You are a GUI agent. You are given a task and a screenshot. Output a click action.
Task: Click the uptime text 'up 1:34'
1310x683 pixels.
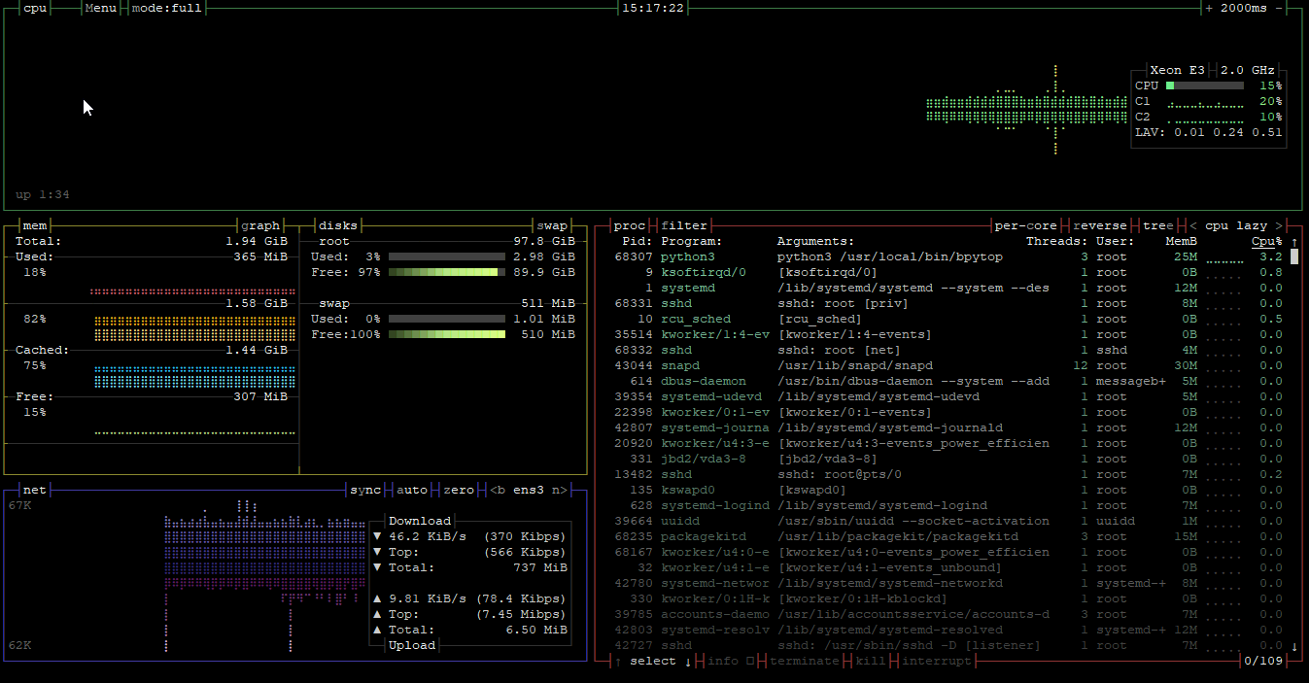[43, 194]
